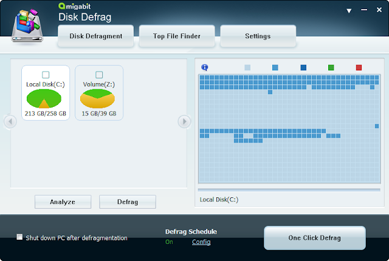This screenshot has height=261, width=389.
Task: Open the title bar dropdown triangle menu
Action: pyautogui.click(x=349, y=11)
